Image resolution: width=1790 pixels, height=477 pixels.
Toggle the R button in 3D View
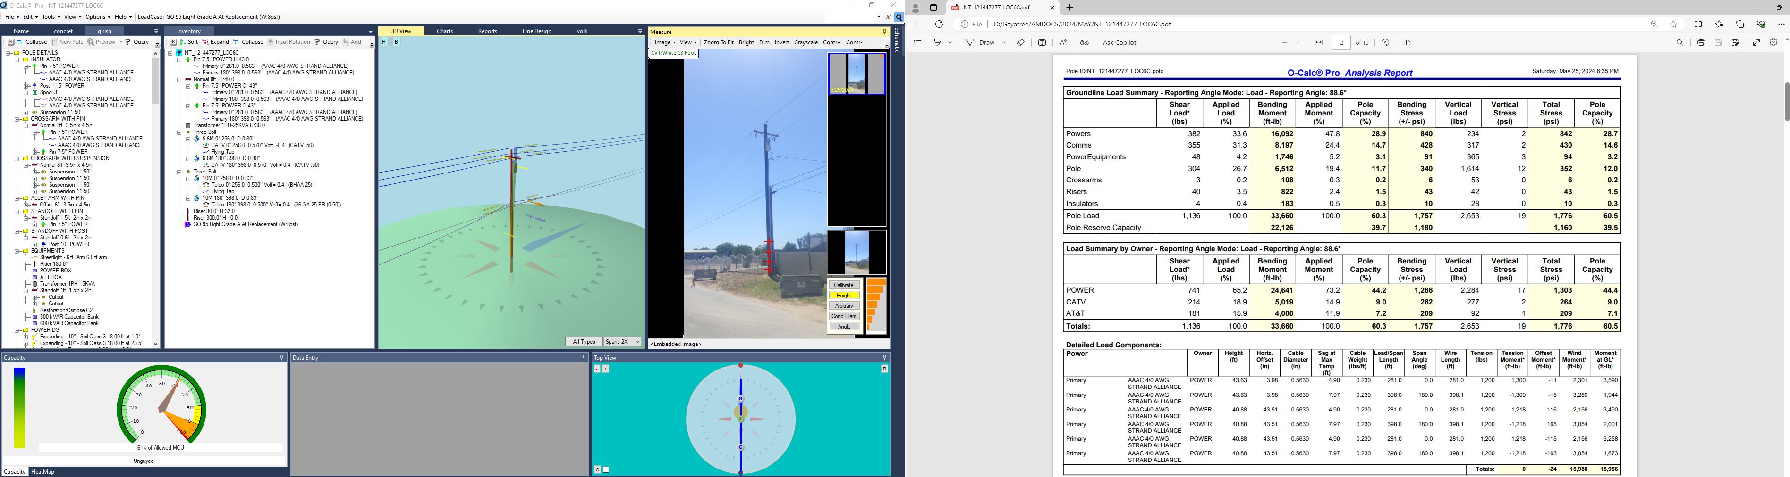(x=383, y=42)
